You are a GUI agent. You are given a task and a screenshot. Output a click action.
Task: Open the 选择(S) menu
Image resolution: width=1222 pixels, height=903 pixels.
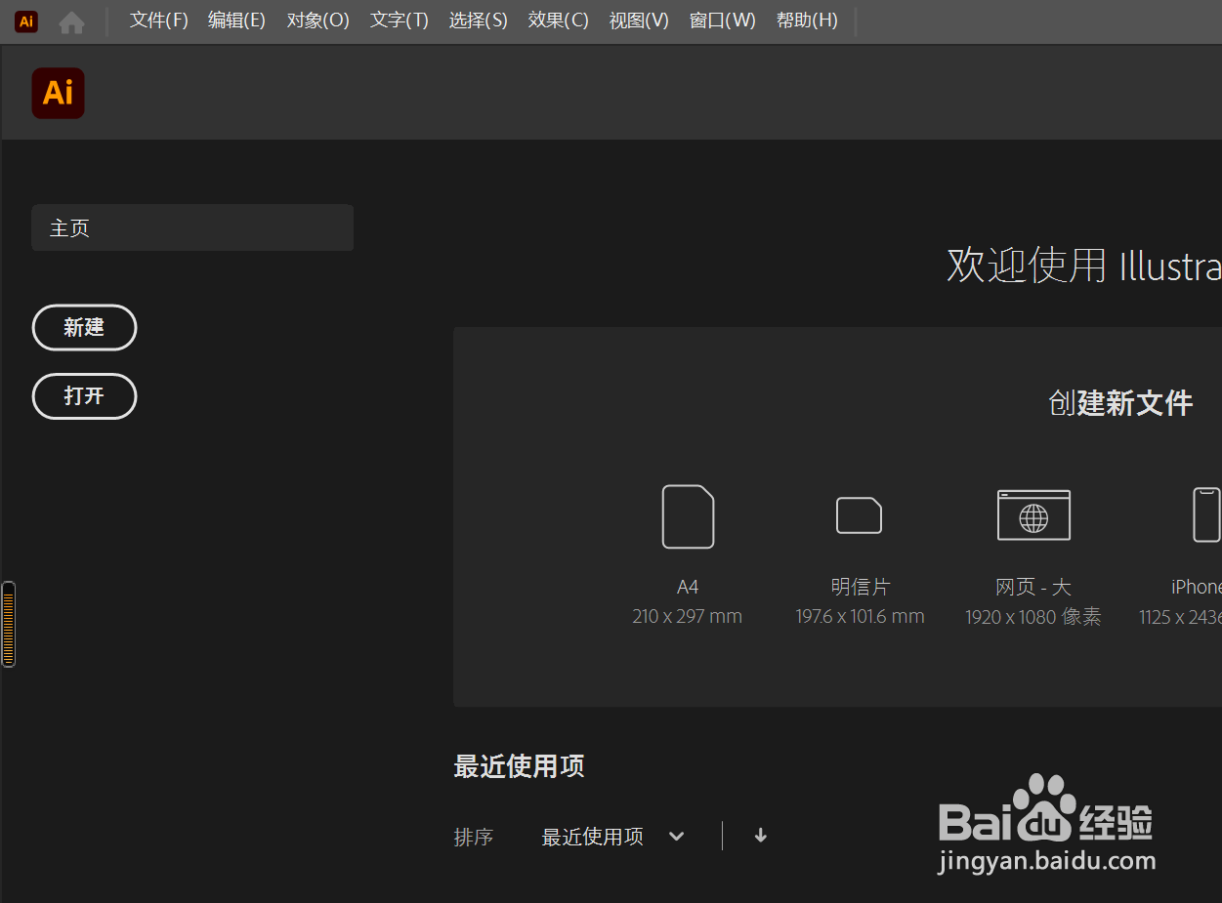point(479,21)
